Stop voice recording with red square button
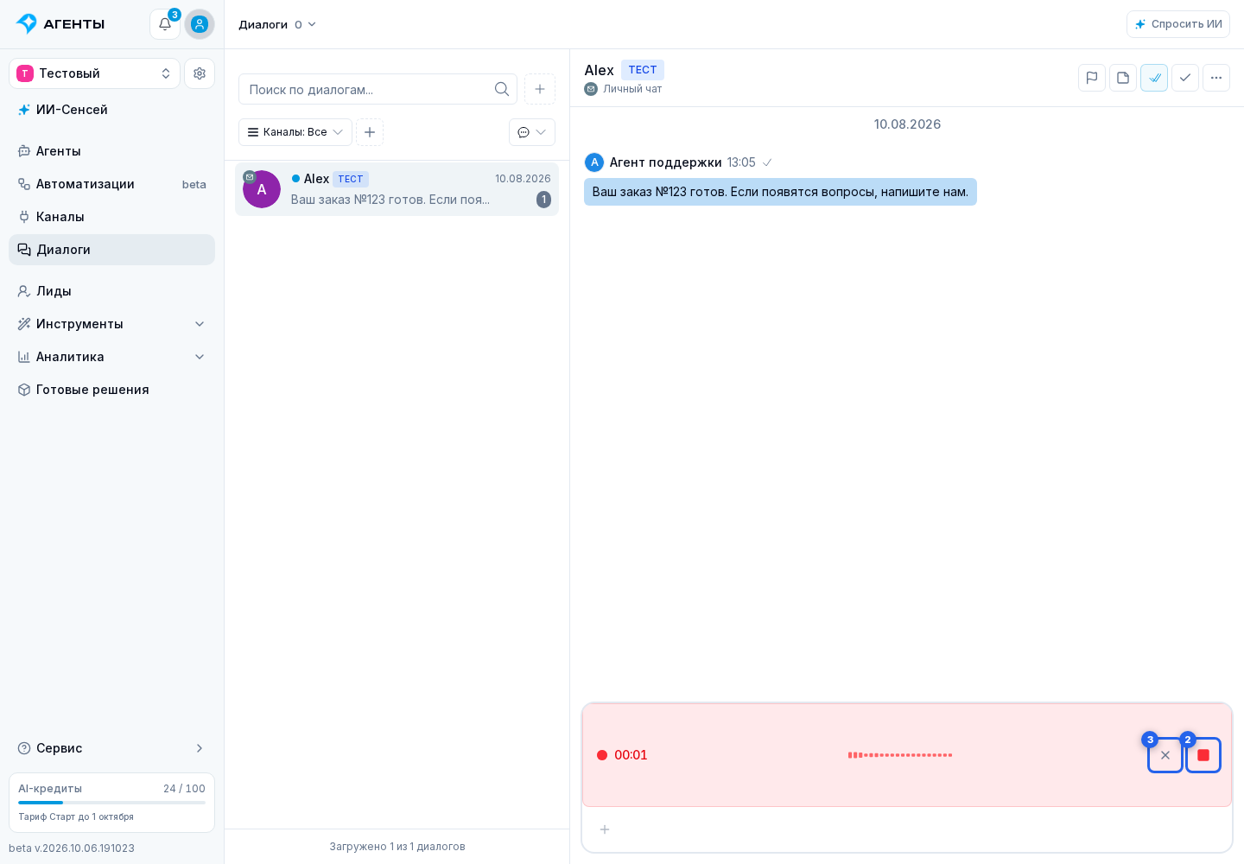Screen dimensions: 1244x864 (x=1203, y=755)
